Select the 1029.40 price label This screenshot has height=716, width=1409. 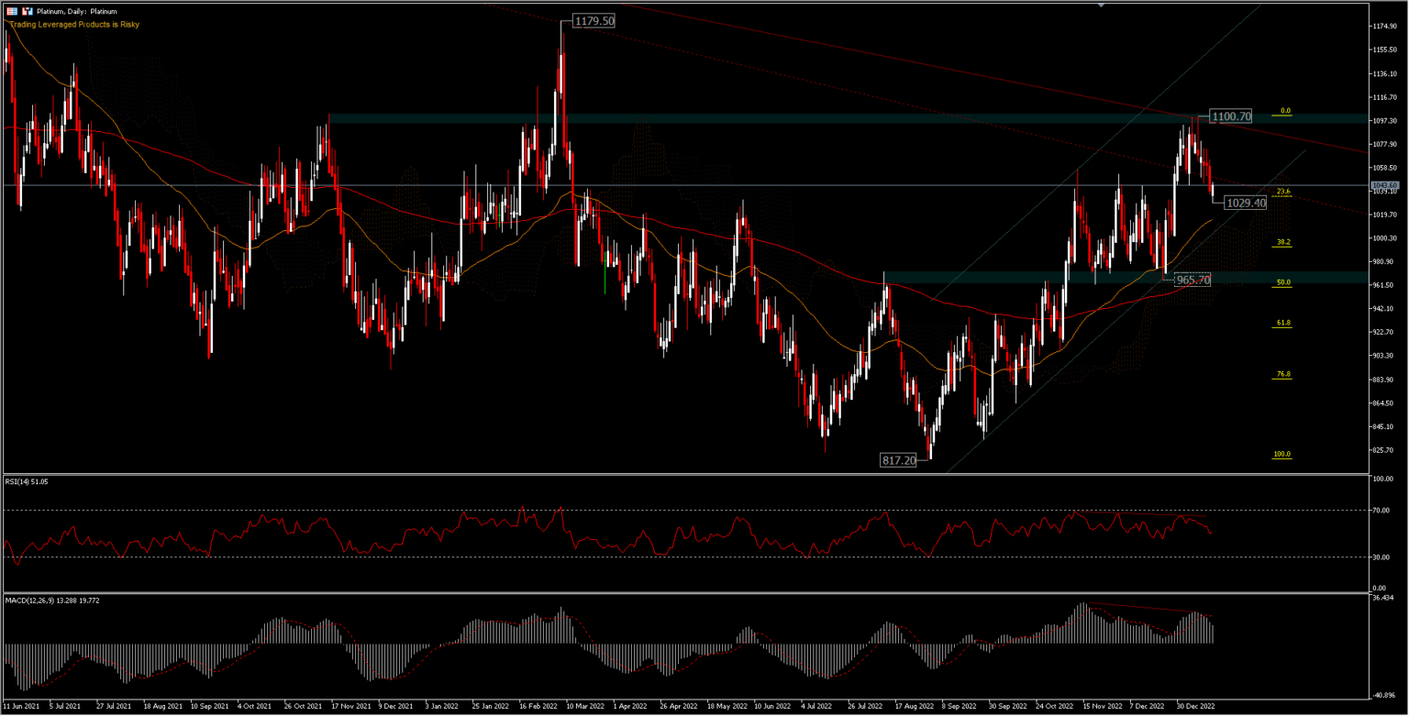(1245, 202)
